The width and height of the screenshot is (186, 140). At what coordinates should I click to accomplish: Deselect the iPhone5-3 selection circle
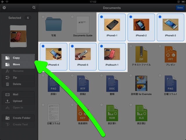tap(160, 17)
